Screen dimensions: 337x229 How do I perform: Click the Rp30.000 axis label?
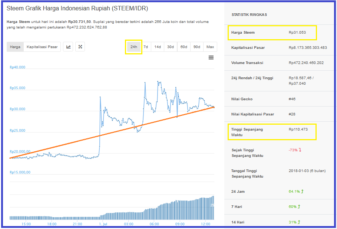pos(17,109)
